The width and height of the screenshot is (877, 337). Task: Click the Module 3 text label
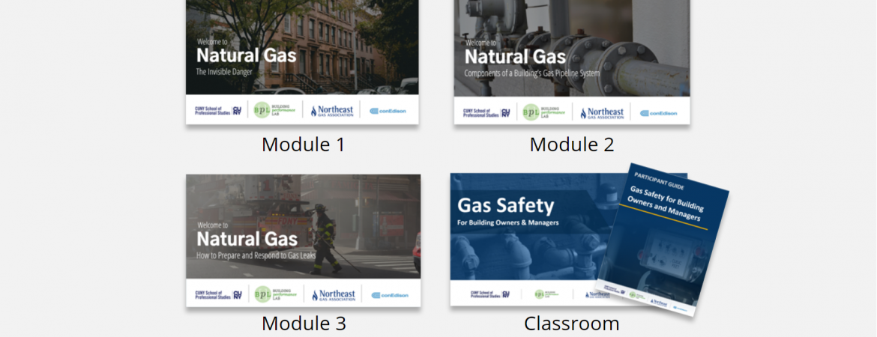click(303, 324)
